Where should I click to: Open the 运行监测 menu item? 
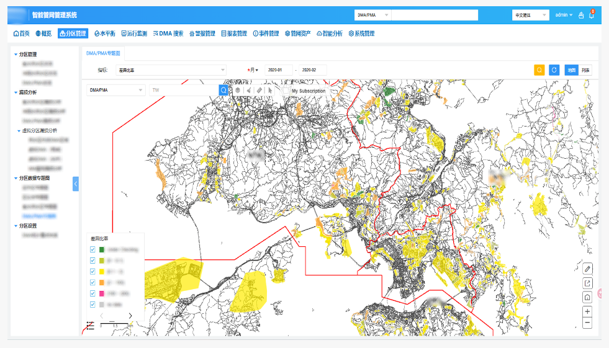point(134,33)
